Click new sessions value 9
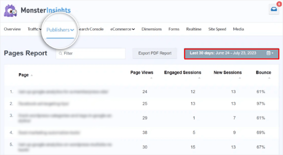 point(234,132)
